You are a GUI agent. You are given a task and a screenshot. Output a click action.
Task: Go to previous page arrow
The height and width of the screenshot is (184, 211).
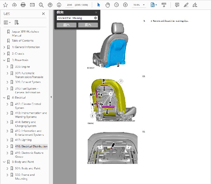pos(50,5)
